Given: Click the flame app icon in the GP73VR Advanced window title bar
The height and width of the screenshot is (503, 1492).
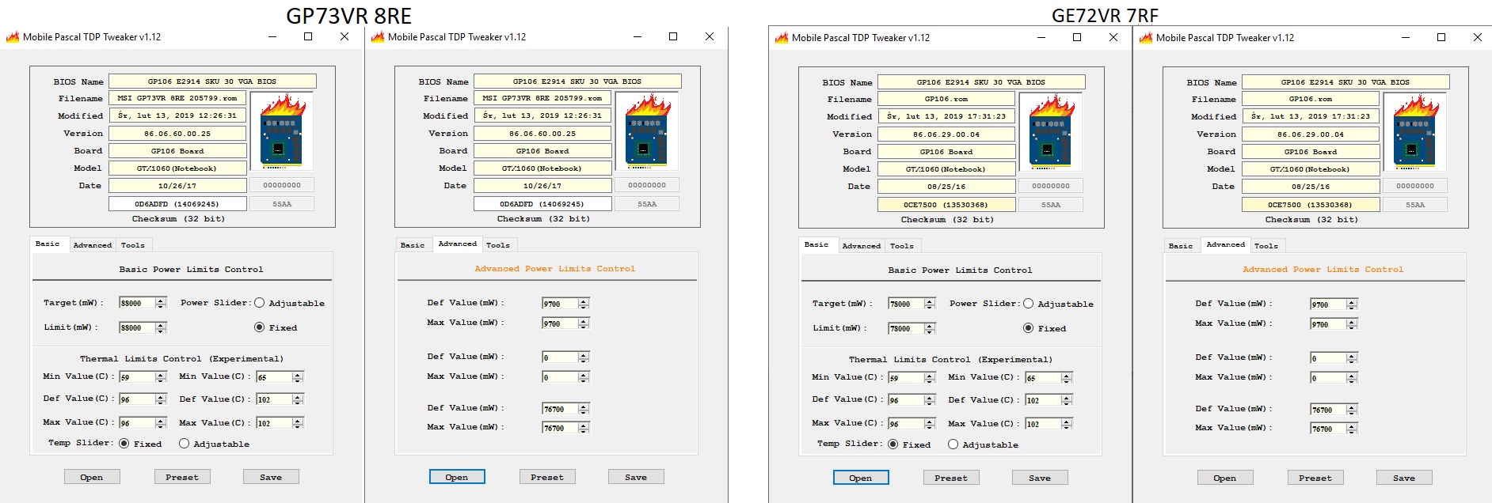Looking at the screenshot, I should pos(377,36).
